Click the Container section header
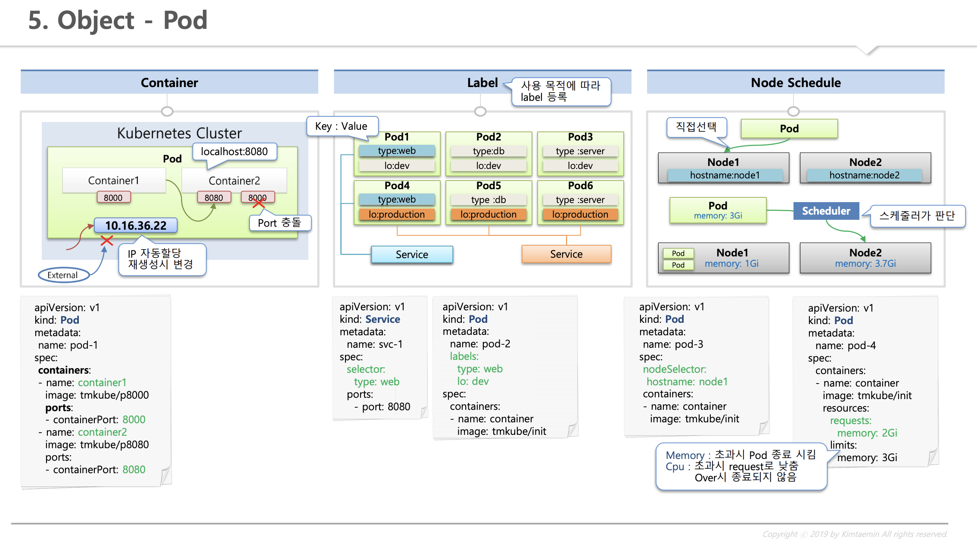Viewport: 977px width, 543px height. point(169,82)
